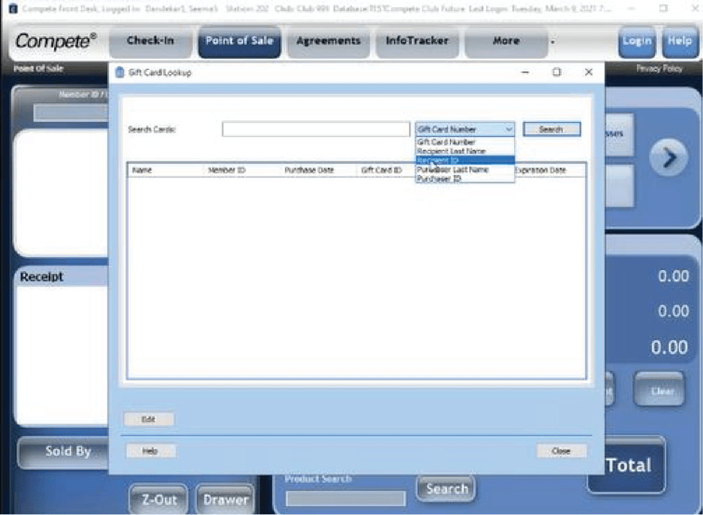
Task: Click the Clear button in Point of Sale
Action: (x=659, y=390)
